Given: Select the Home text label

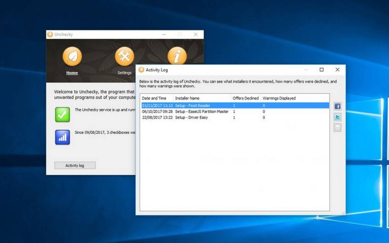Looking at the screenshot, I should click(72, 73).
